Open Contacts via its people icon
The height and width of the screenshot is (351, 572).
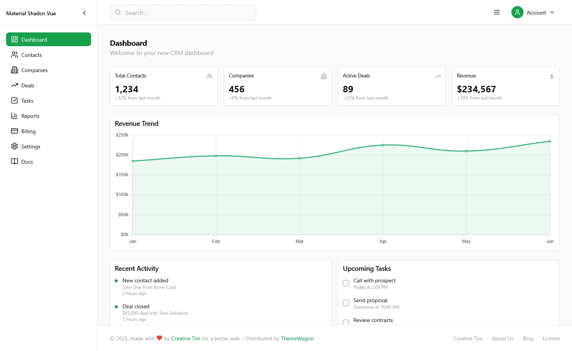coord(14,55)
